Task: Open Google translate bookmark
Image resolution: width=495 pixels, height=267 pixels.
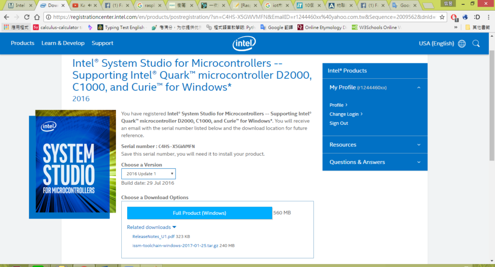Action: point(277,28)
